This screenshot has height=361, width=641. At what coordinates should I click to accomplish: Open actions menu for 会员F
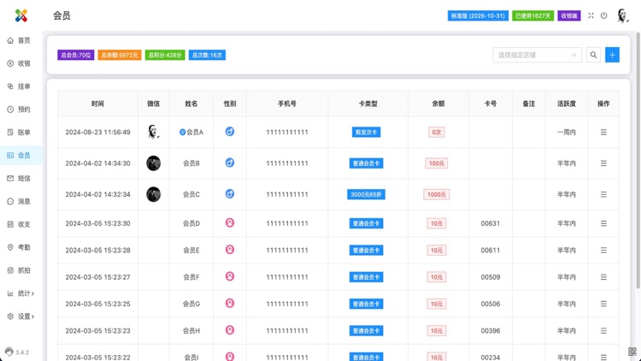[603, 277]
